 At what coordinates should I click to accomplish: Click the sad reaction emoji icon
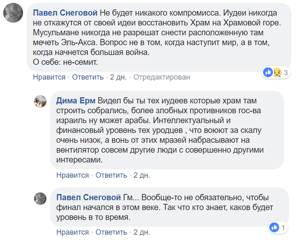[x=277, y=72]
